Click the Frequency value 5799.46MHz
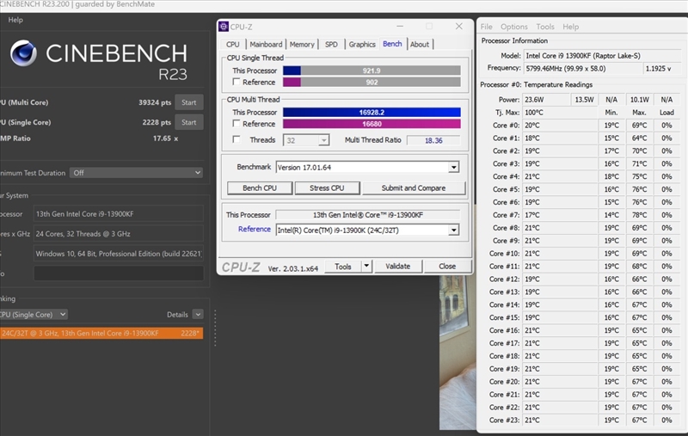 [x=582, y=69]
